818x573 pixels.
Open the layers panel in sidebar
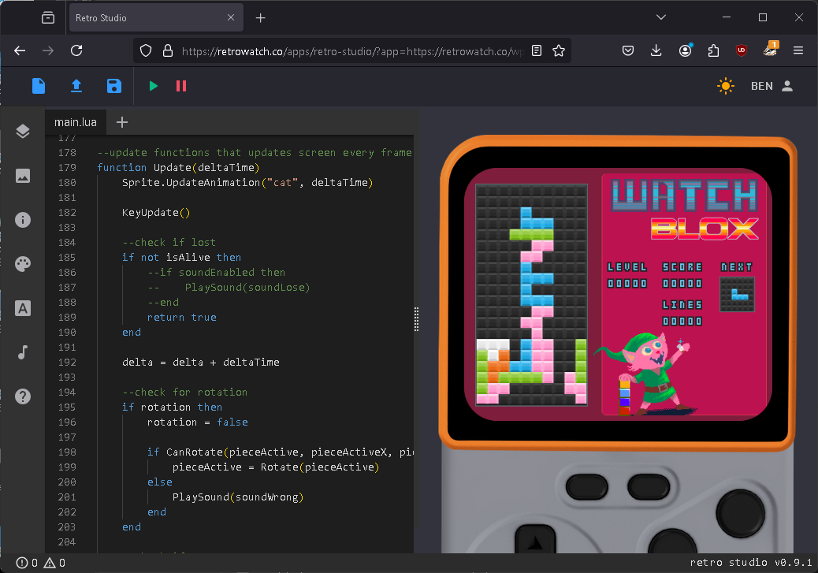23,132
